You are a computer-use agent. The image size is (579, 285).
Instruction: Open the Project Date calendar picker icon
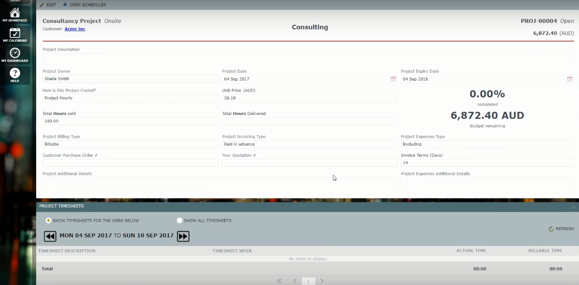pos(393,79)
